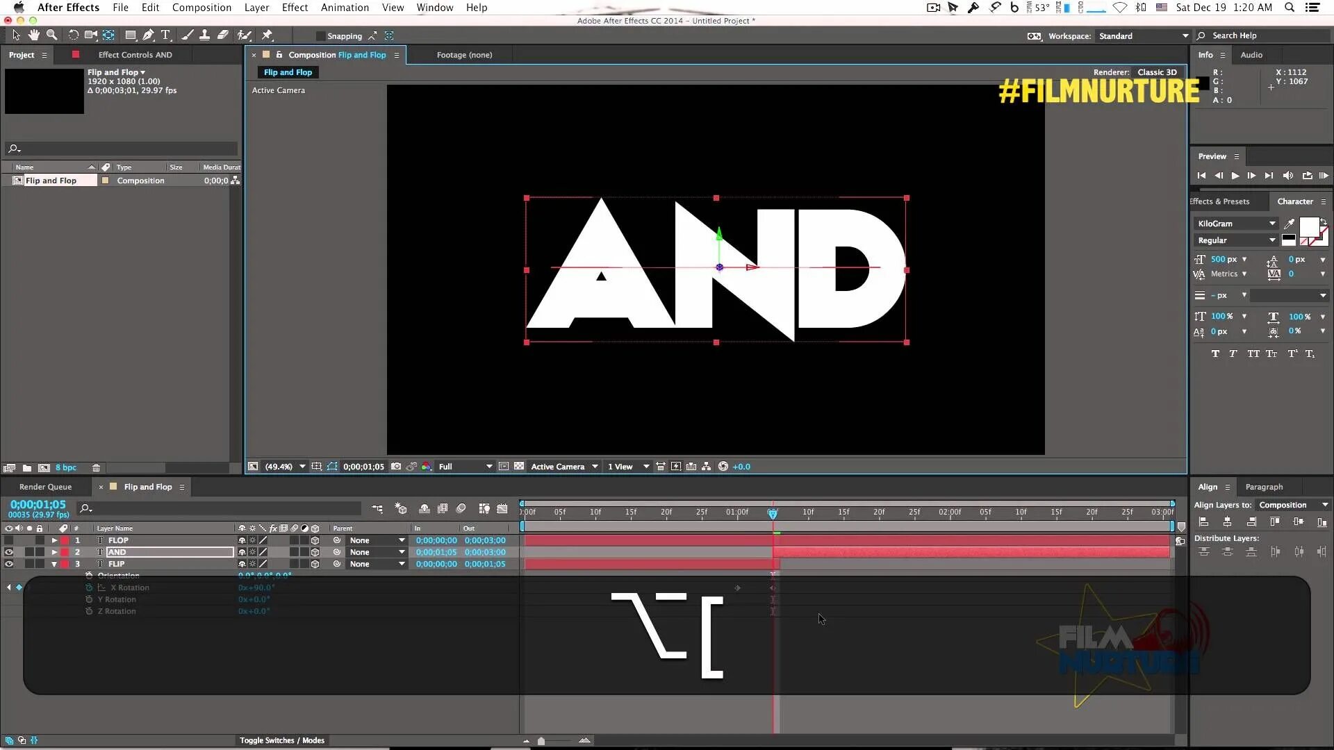Click the rotation tool icon in toolbar
This screenshot has height=750, width=1334.
tap(72, 35)
